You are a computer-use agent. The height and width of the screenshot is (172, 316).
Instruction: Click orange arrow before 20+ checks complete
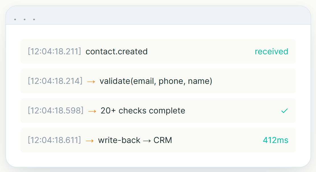click(x=92, y=111)
